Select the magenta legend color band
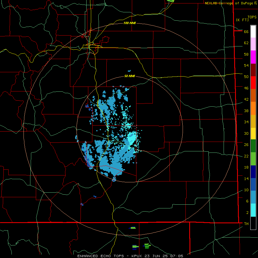 253,57
